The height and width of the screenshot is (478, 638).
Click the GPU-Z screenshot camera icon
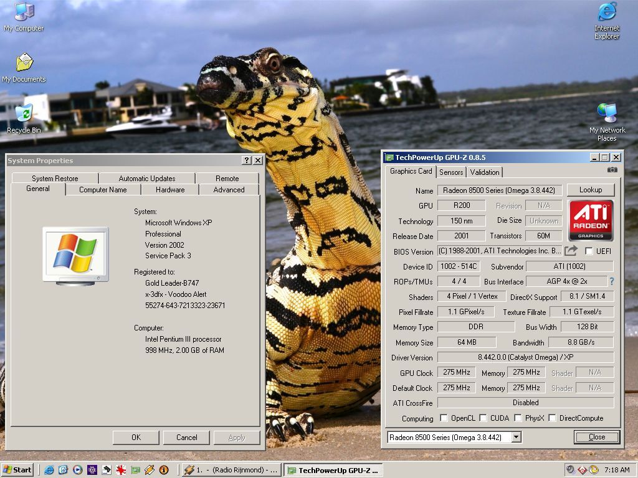pos(612,169)
